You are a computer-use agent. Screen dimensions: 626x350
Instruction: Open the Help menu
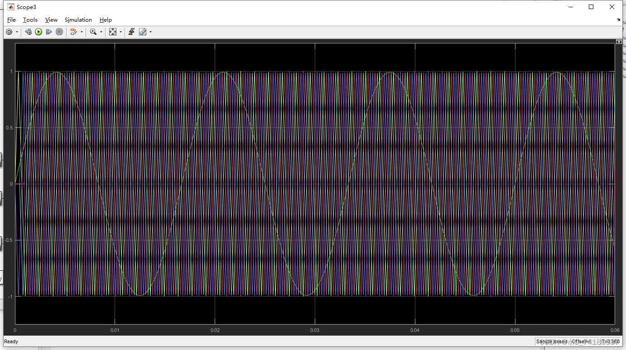pos(106,20)
